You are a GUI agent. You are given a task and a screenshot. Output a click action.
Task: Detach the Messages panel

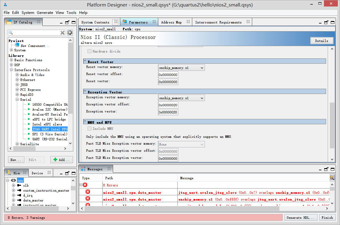click(x=326, y=169)
